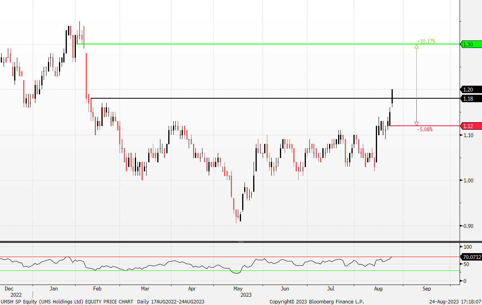Click the +10.17% upside annotation
The width and height of the screenshot is (482, 305).
(x=426, y=41)
